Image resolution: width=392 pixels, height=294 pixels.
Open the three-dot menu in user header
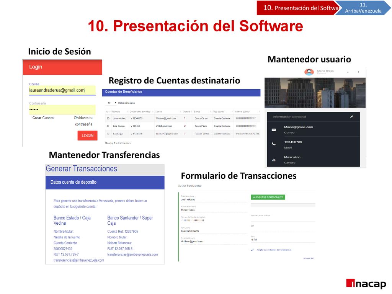point(358,72)
